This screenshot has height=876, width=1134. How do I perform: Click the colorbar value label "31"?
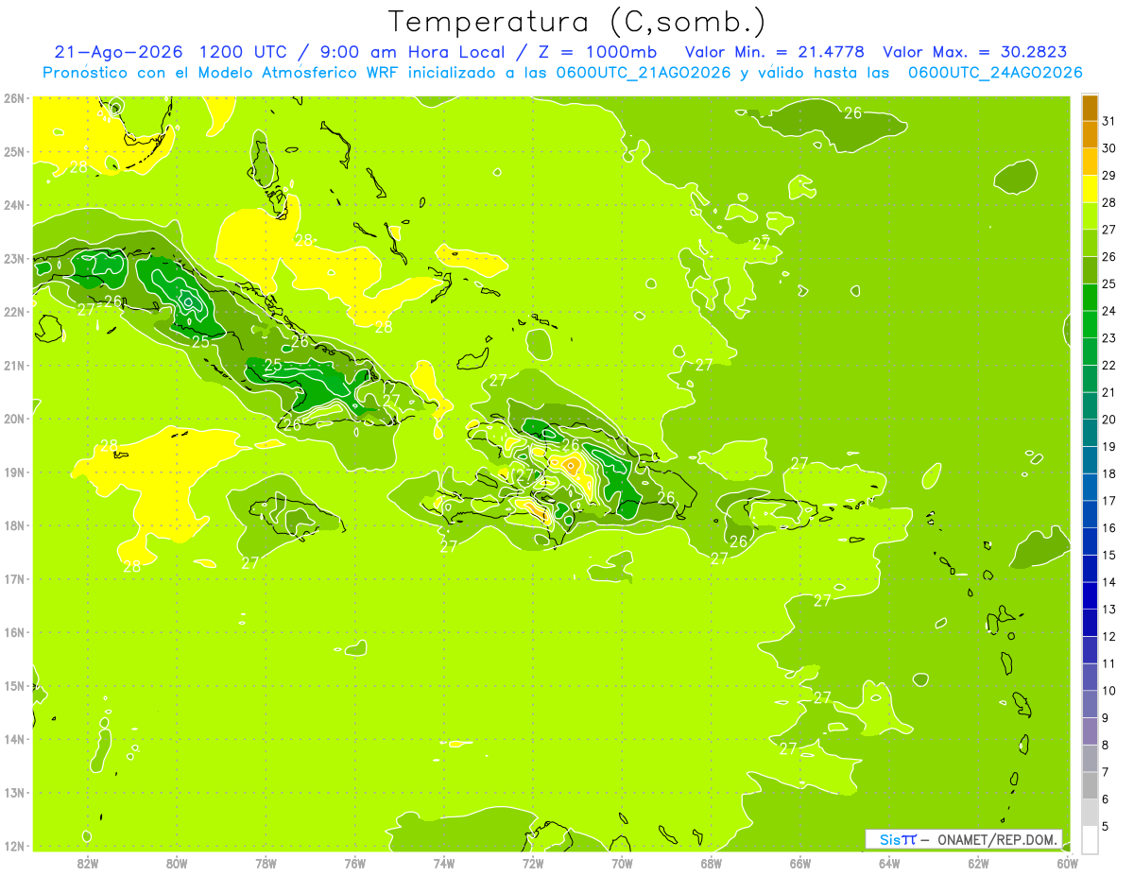click(x=1108, y=121)
